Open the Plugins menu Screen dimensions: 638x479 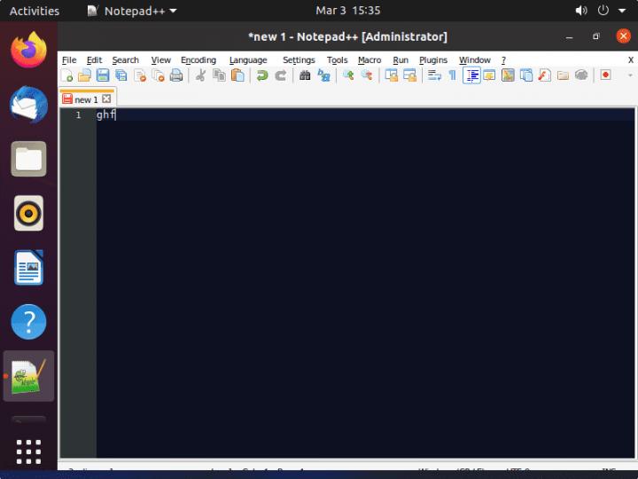click(x=433, y=59)
